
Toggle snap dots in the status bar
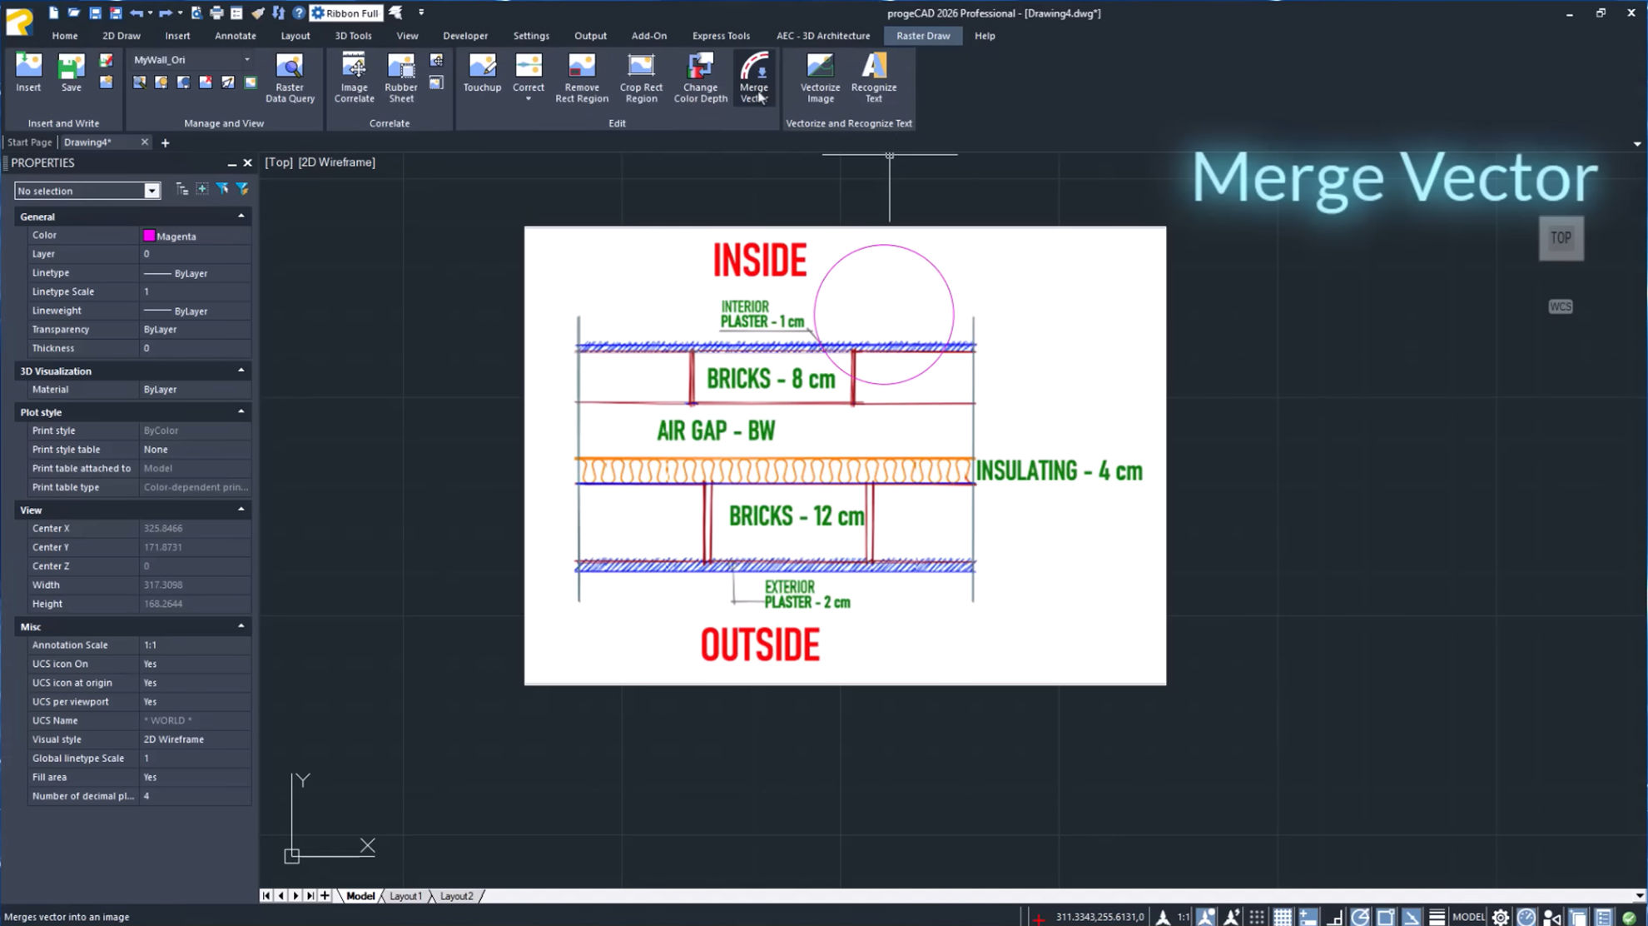[x=1257, y=917]
